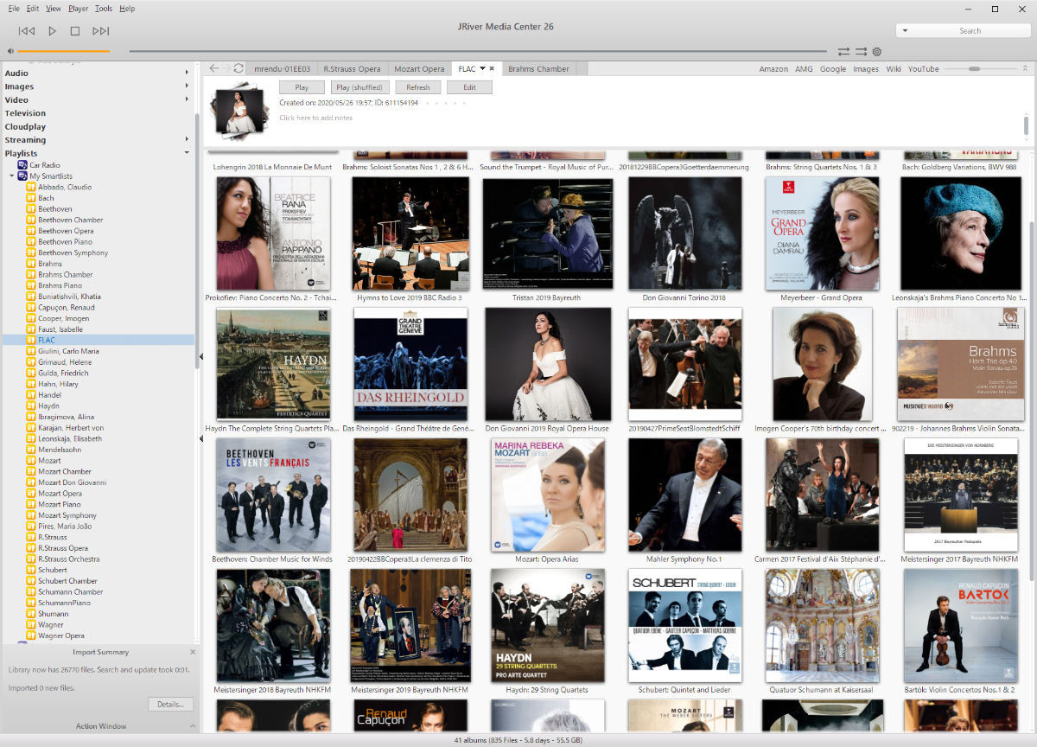Open the AMG link
Image resolution: width=1037 pixels, height=747 pixels.
coord(804,69)
